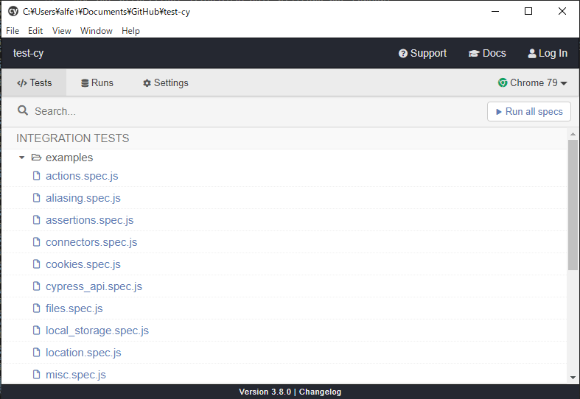Image resolution: width=580 pixels, height=399 pixels.
Task: Run connectors.spec.js test file
Action: (x=91, y=242)
